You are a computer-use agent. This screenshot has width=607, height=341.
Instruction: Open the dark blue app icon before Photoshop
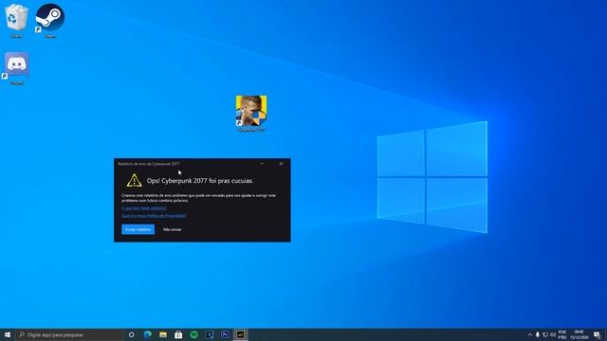pyautogui.click(x=210, y=334)
